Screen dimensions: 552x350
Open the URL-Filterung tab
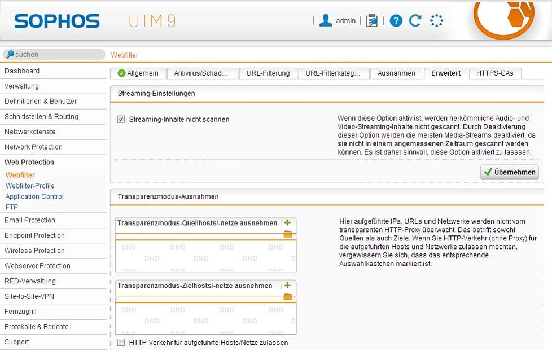pos(268,73)
